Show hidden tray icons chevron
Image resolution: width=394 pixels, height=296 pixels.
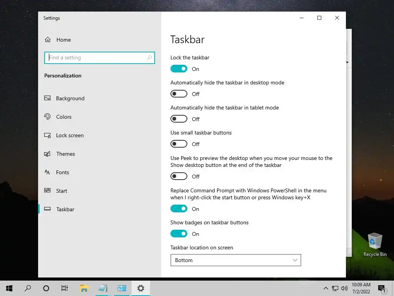pyautogui.click(x=326, y=288)
